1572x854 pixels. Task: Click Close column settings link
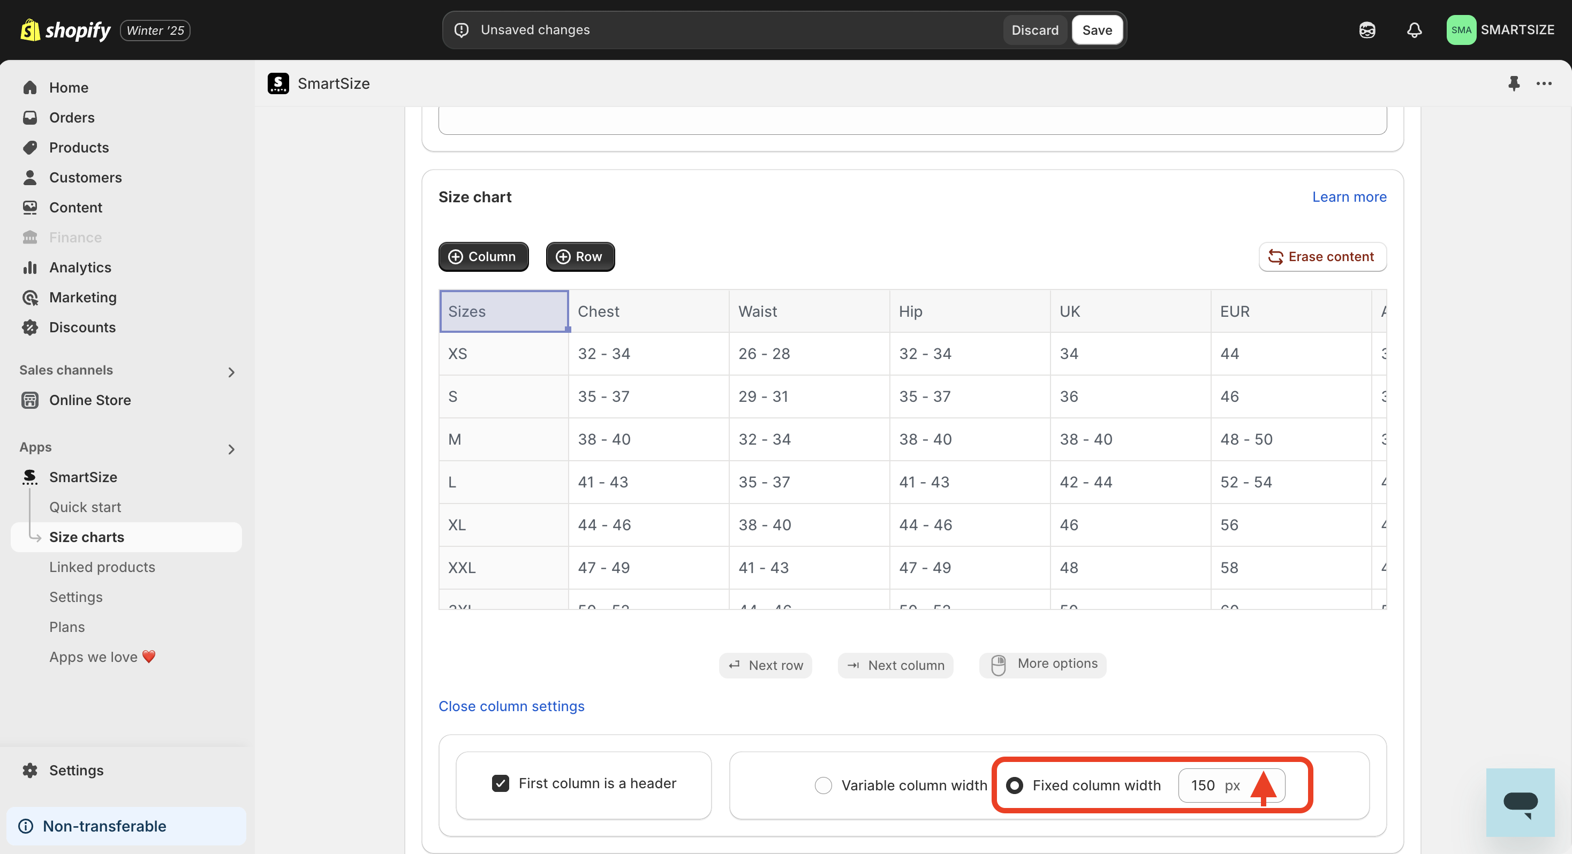coord(511,706)
